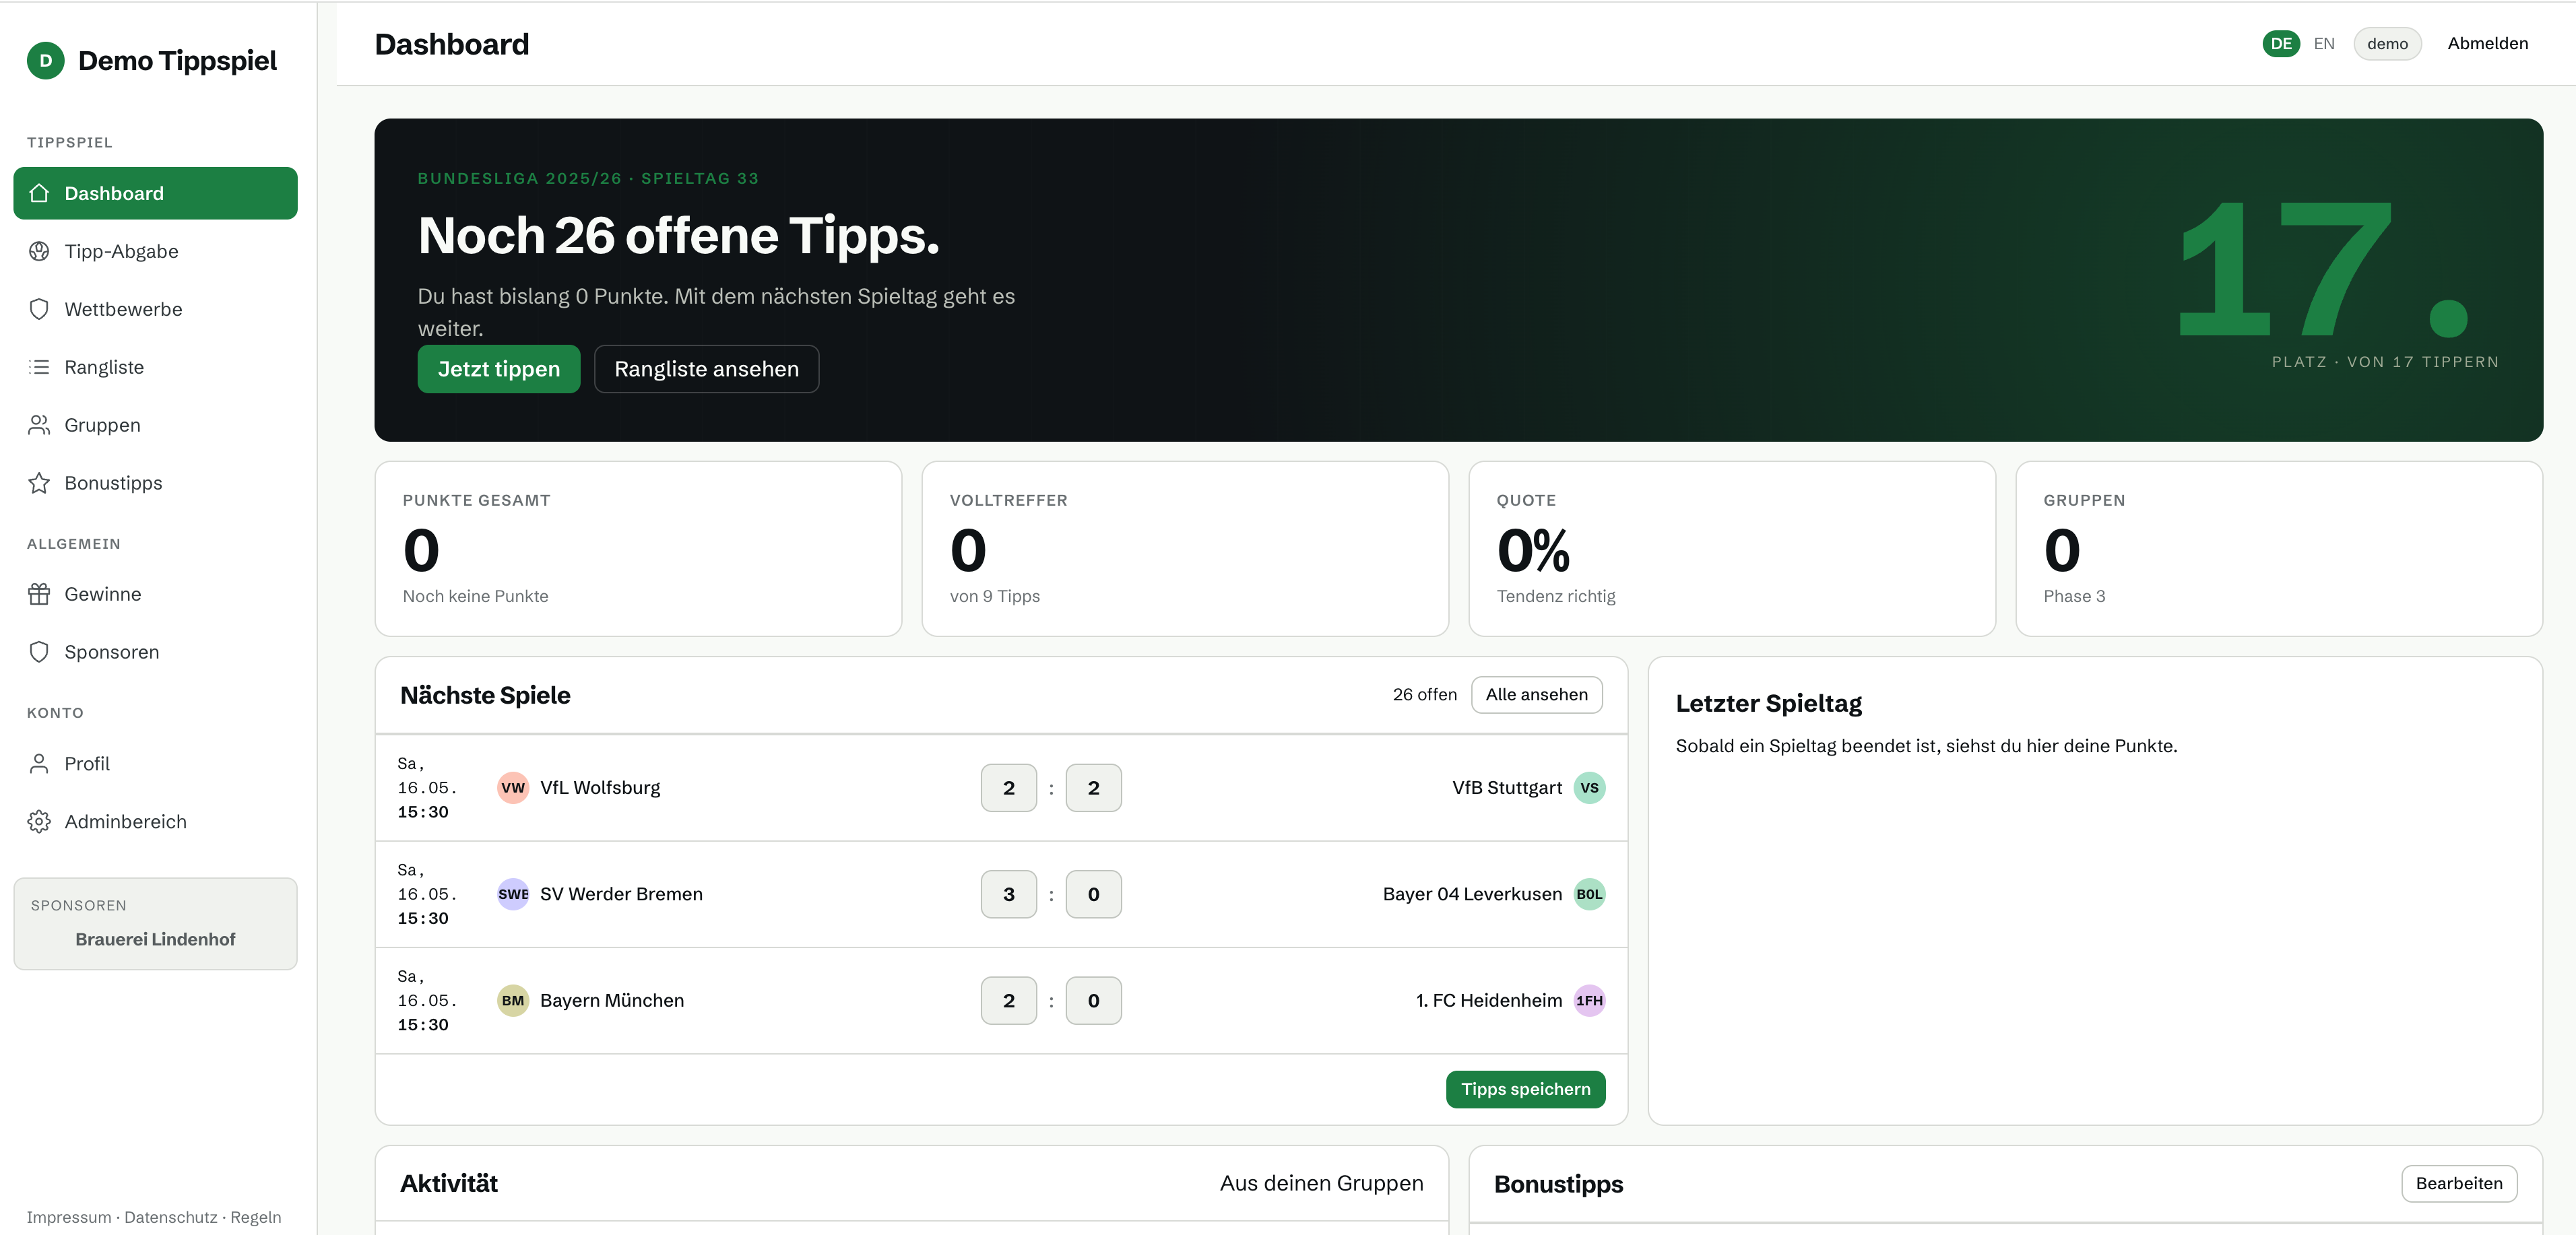The image size is (2576, 1235).
Task: Click the Demo Tippspiel title
Action: 177,61
